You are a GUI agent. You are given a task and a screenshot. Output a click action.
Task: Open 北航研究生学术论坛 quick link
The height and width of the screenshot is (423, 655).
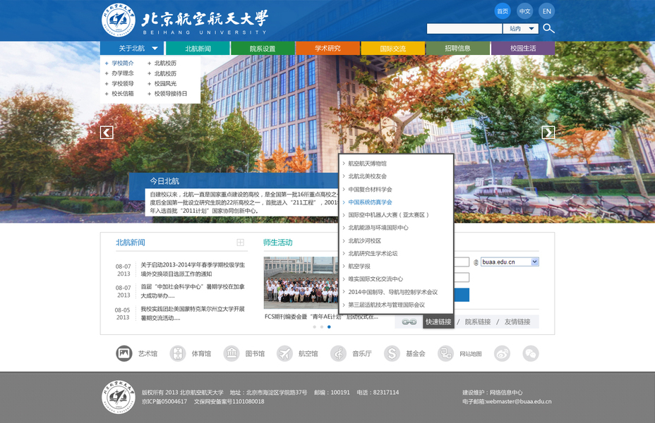click(x=373, y=254)
